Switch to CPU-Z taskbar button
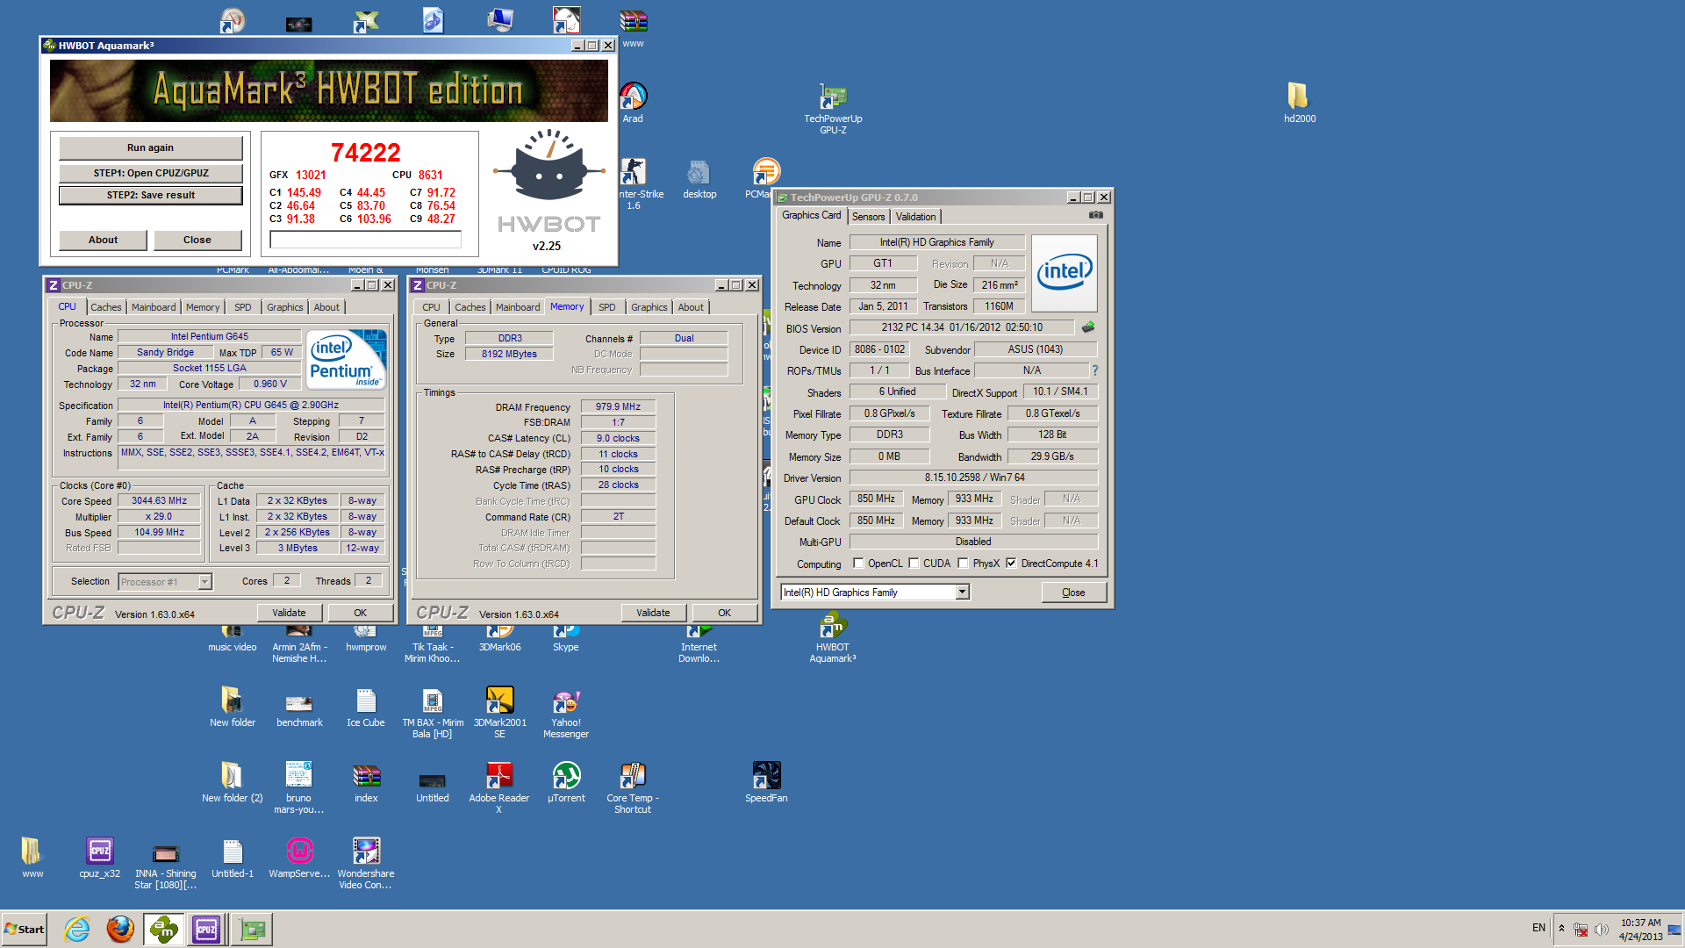Screen dimensions: 1685x948 206,929
